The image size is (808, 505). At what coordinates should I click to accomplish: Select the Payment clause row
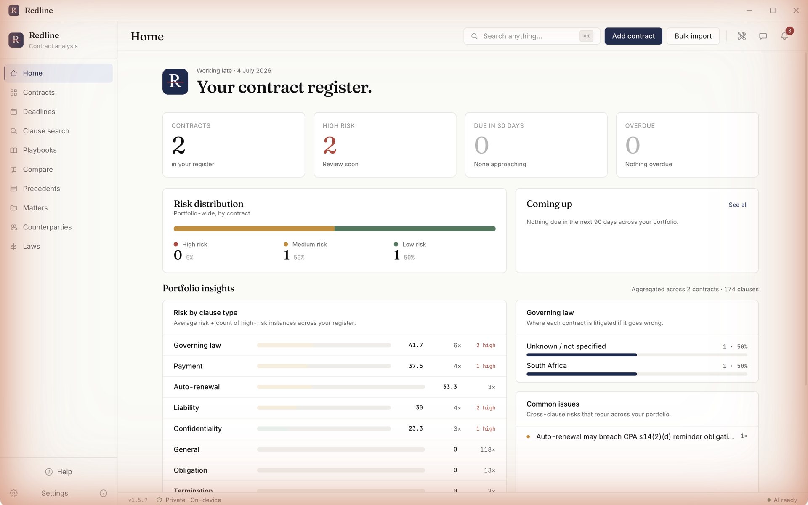coord(335,366)
